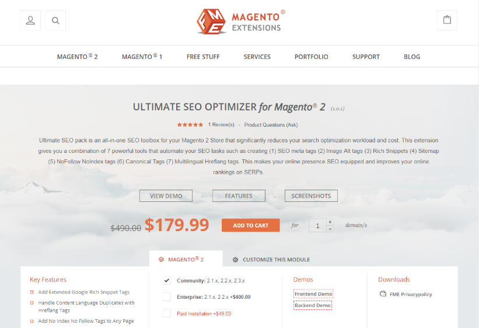Click the FME Privacypolicy download icon
479x328 pixels.
(383, 294)
